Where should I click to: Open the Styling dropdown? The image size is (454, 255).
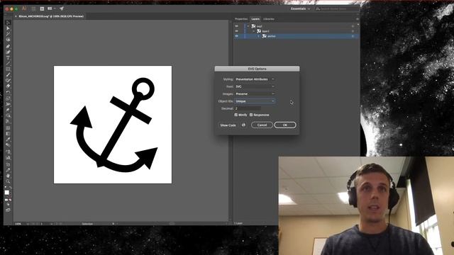point(255,79)
